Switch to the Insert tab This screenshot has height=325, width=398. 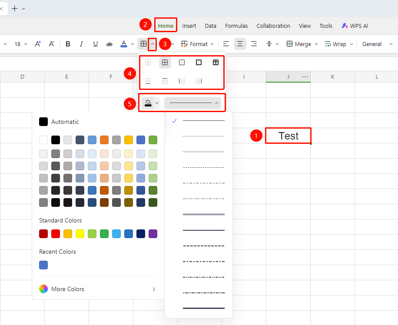[x=189, y=26]
